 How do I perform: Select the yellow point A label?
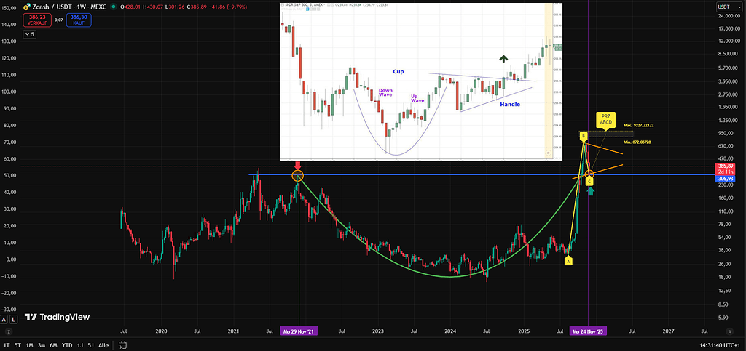[x=568, y=261]
